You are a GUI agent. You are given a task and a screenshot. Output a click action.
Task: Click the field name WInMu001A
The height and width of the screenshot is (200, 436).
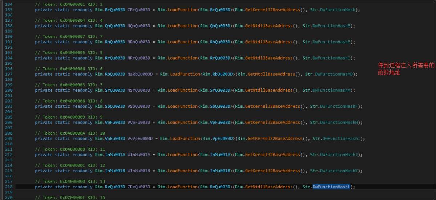(139, 155)
